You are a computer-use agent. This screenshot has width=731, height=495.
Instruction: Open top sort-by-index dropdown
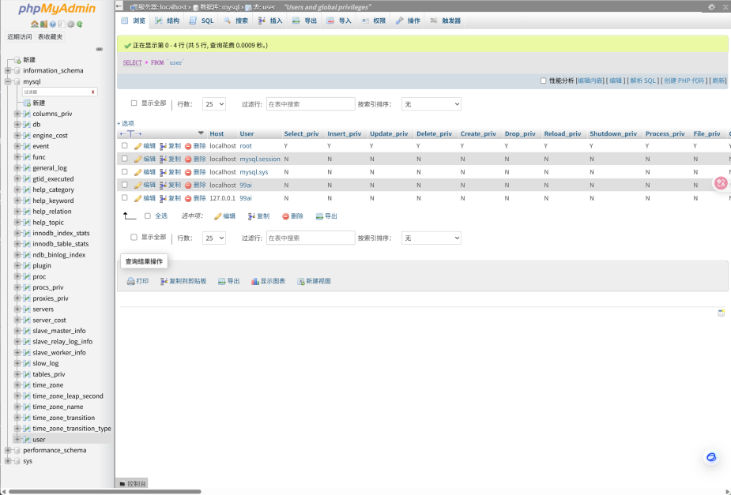coord(431,104)
